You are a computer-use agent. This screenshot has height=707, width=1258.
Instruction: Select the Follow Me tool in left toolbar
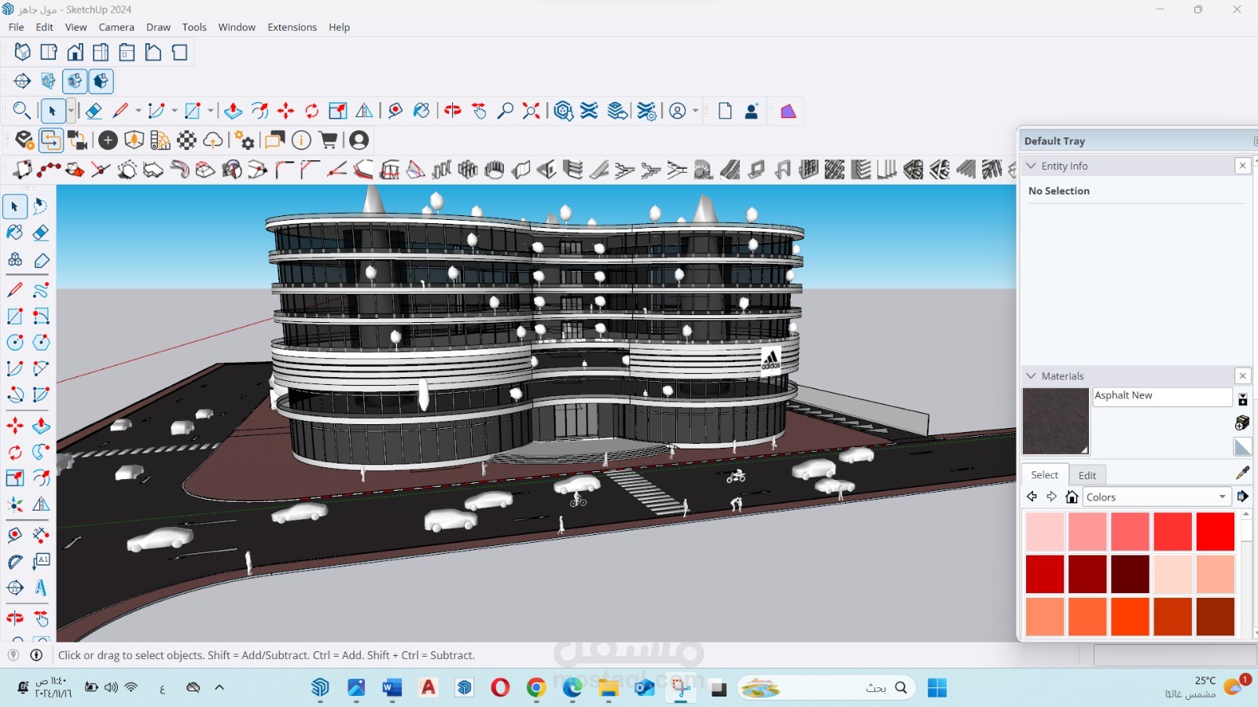(41, 452)
